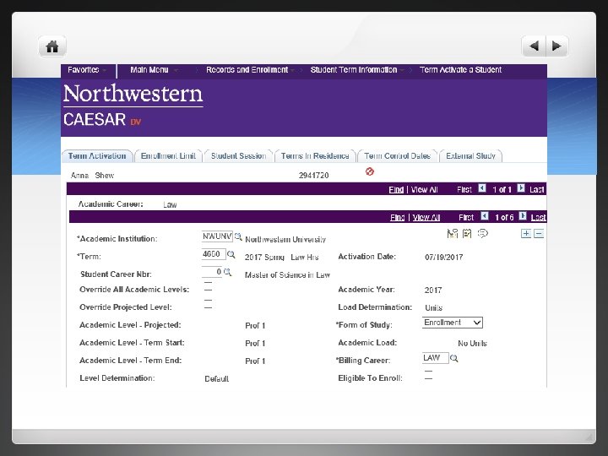
Task: Click Student Career Nbr input field
Action: (x=212, y=272)
